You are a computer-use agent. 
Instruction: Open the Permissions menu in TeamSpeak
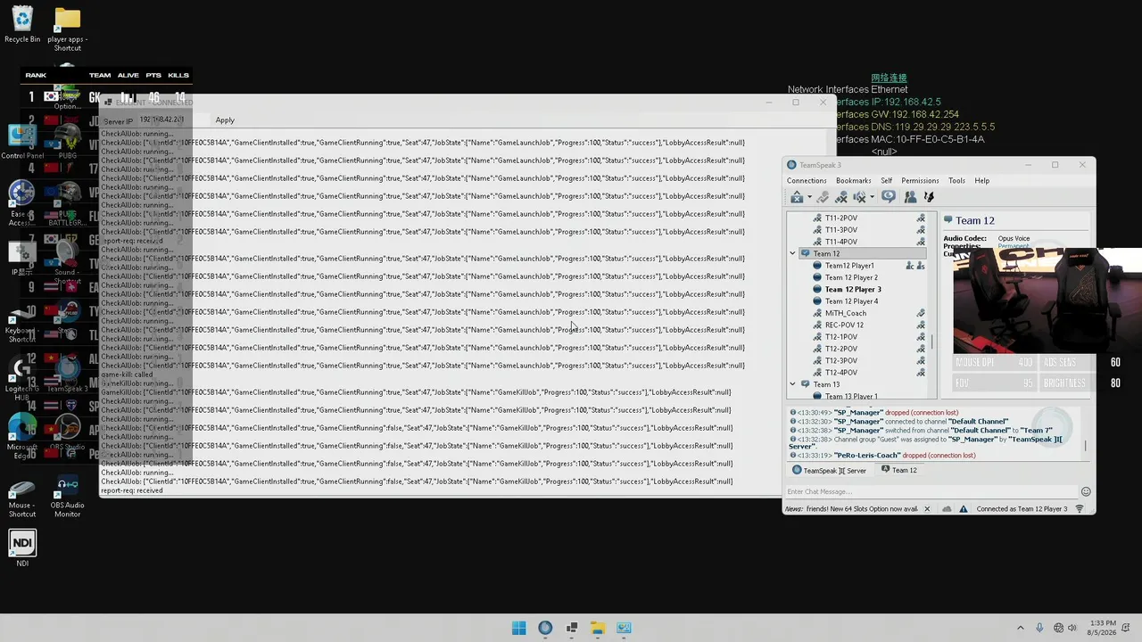[x=920, y=181]
